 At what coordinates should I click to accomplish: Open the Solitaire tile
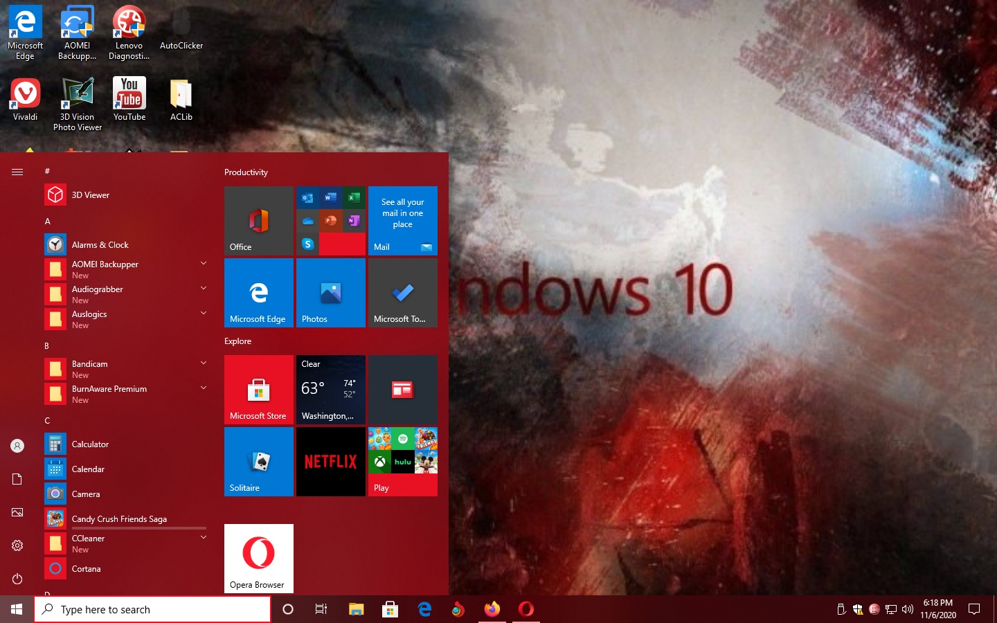pyautogui.click(x=259, y=462)
